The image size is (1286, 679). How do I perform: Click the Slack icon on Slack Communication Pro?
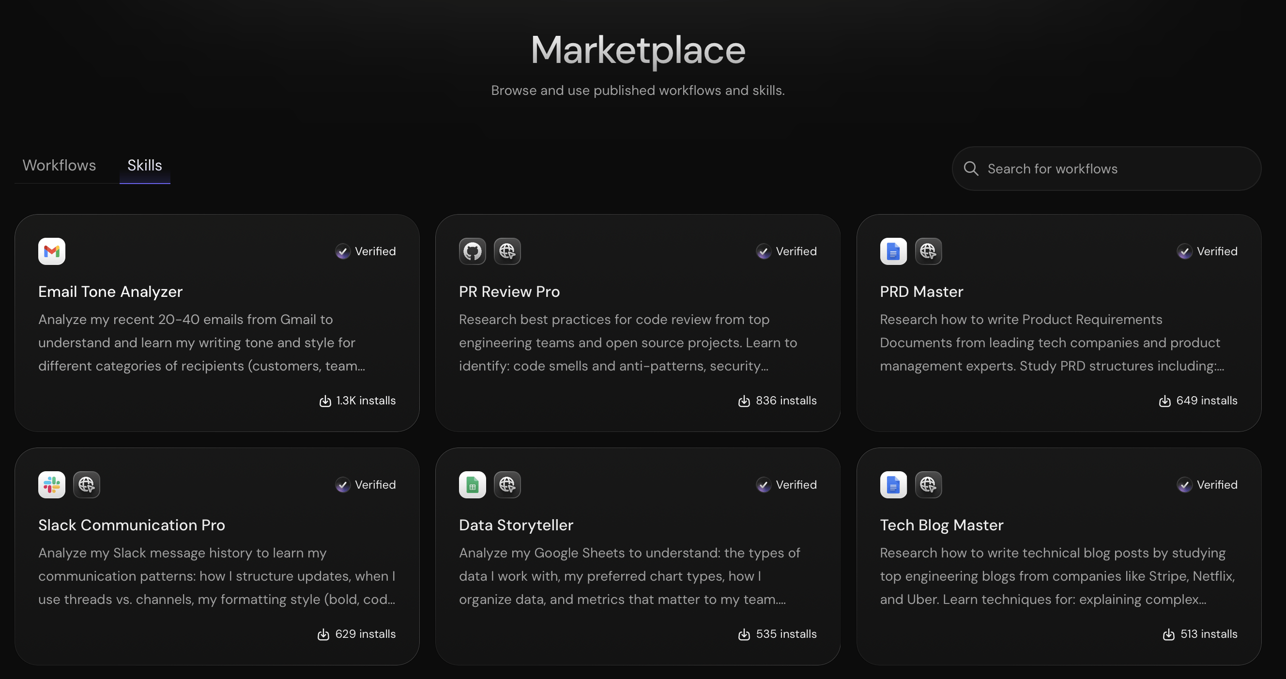(x=52, y=484)
